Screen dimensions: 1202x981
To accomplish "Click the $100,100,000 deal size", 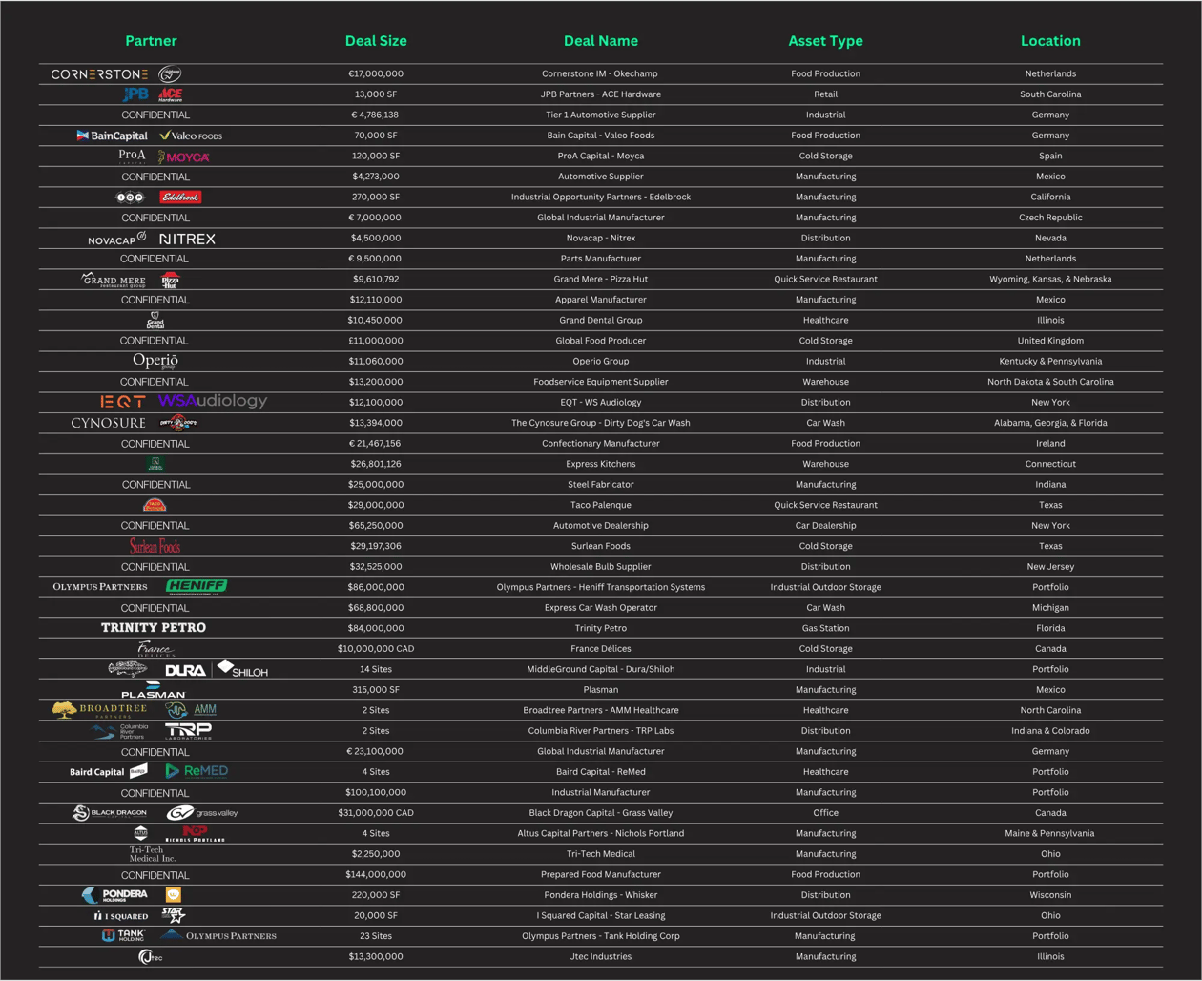I will click(376, 792).
